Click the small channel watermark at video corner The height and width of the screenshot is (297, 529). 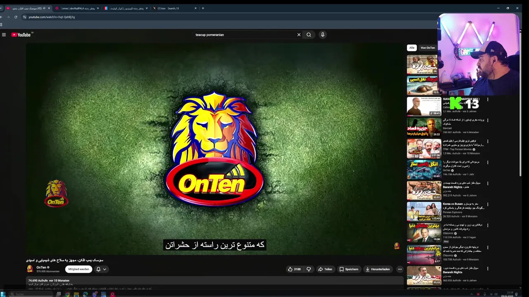click(397, 246)
